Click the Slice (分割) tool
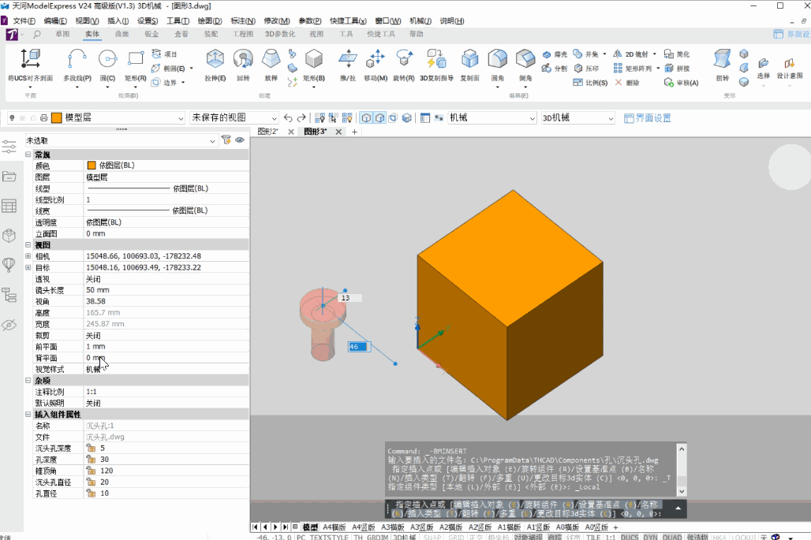The height and width of the screenshot is (540, 811). tap(555, 69)
